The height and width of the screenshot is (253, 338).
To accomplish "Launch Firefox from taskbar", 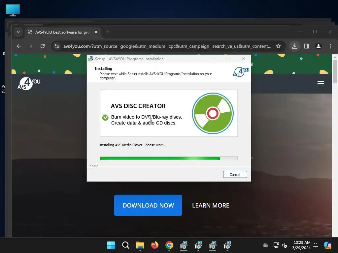I will pyautogui.click(x=154, y=245).
